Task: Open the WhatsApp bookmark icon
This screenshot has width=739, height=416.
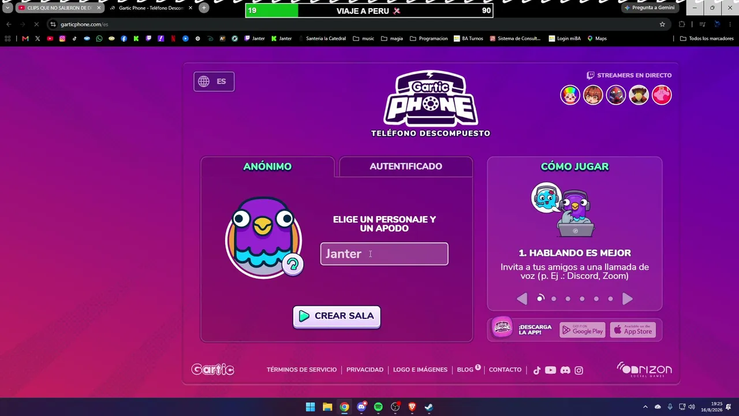Action: 99,39
